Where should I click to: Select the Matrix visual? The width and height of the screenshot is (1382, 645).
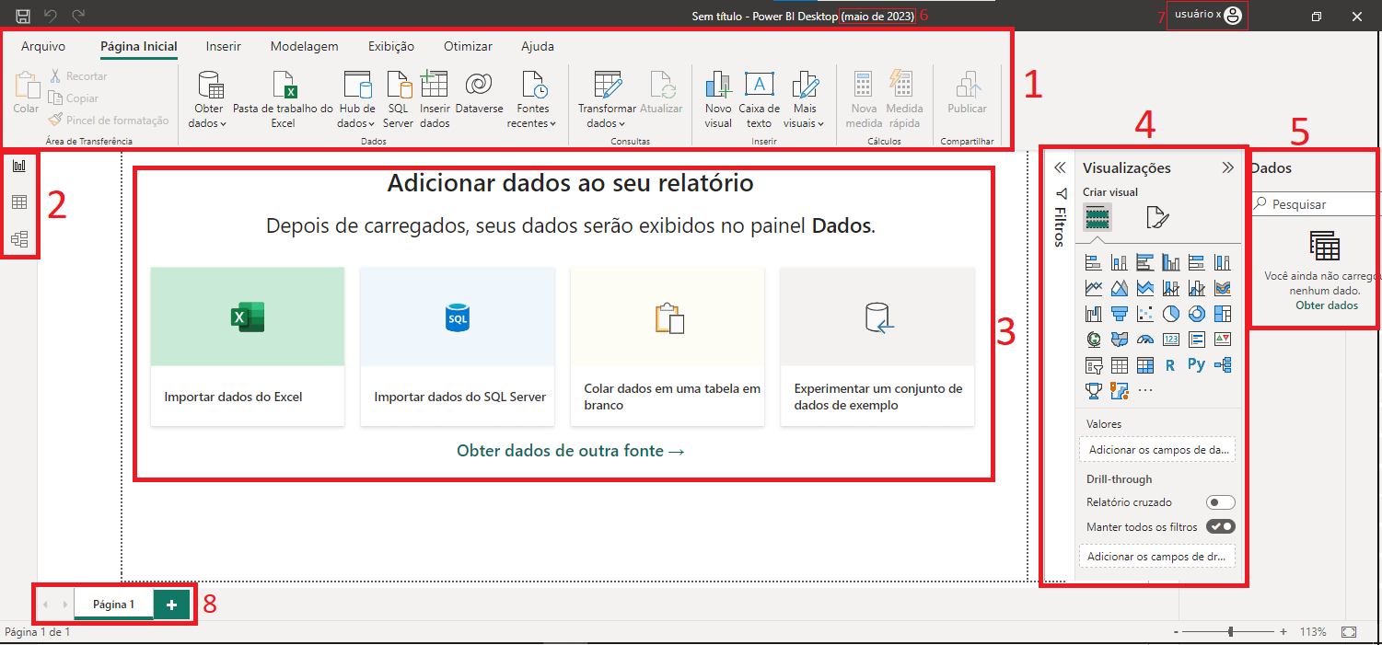pyautogui.click(x=1145, y=365)
